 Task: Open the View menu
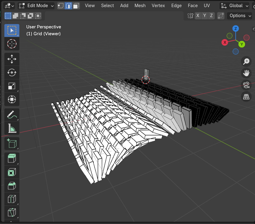[90, 6]
